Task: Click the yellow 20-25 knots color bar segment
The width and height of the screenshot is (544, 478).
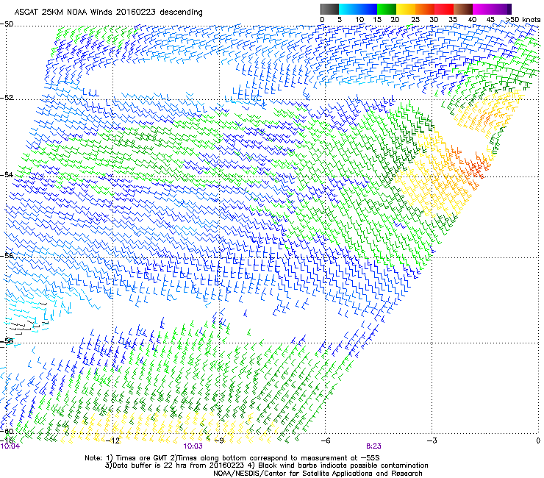Action: [x=406, y=9]
